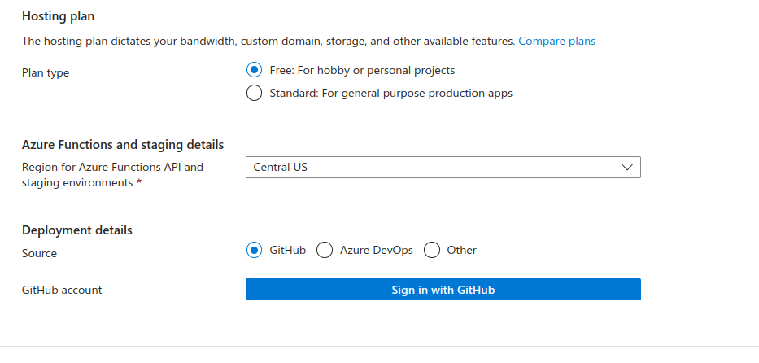Click the 'GitHub account' field label

(62, 290)
